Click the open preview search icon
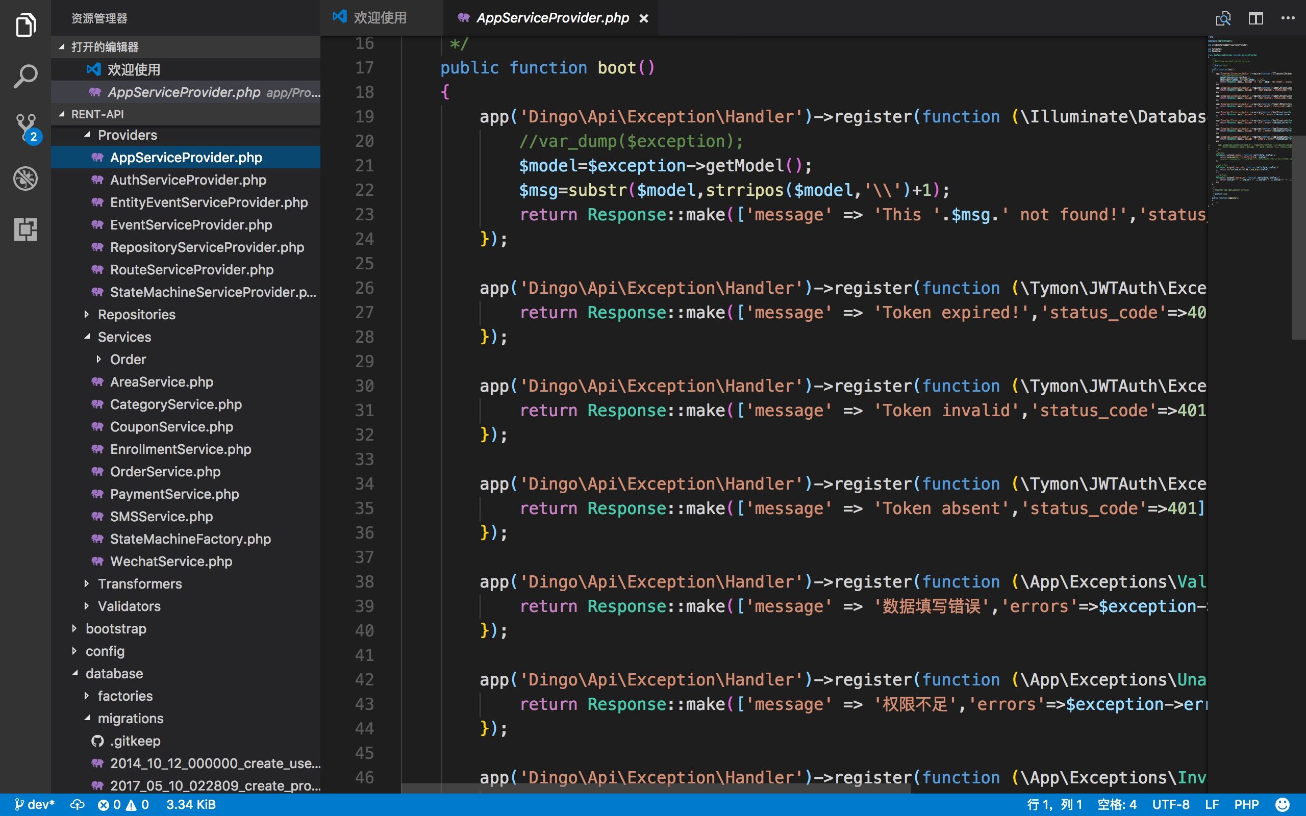Viewport: 1306px width, 816px height. coord(1223,18)
